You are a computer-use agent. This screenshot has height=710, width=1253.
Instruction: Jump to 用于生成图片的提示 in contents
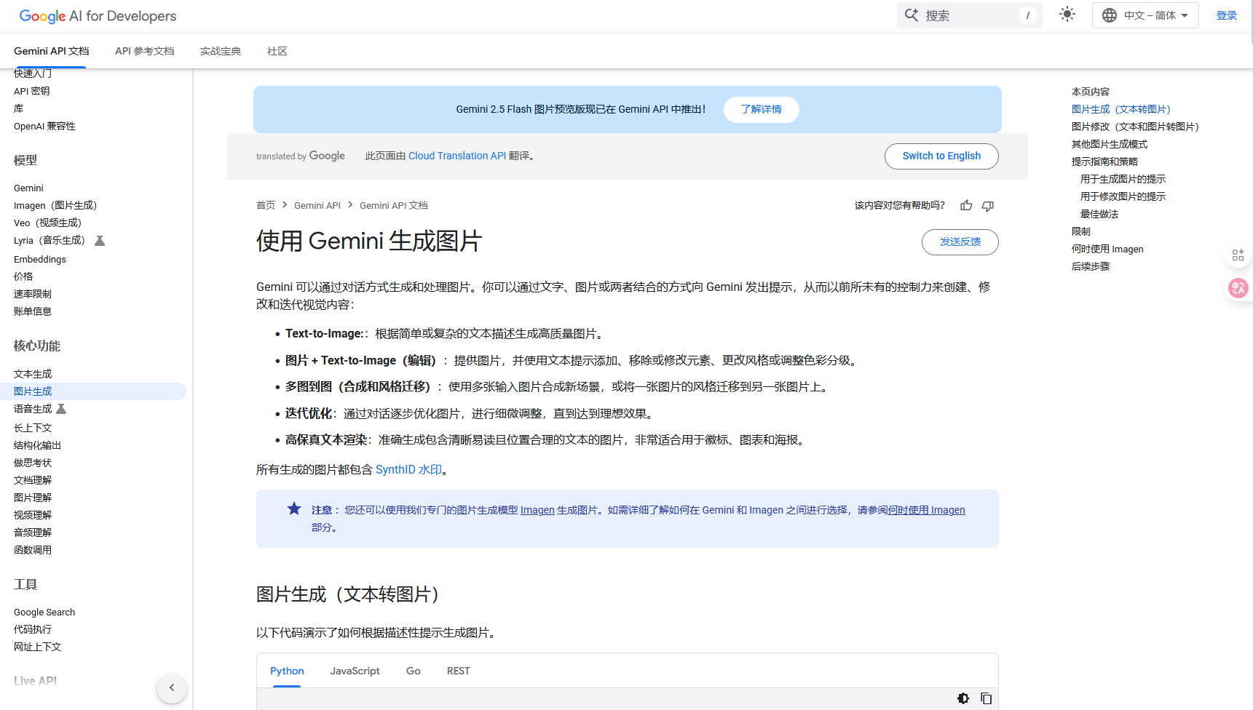pyautogui.click(x=1123, y=179)
